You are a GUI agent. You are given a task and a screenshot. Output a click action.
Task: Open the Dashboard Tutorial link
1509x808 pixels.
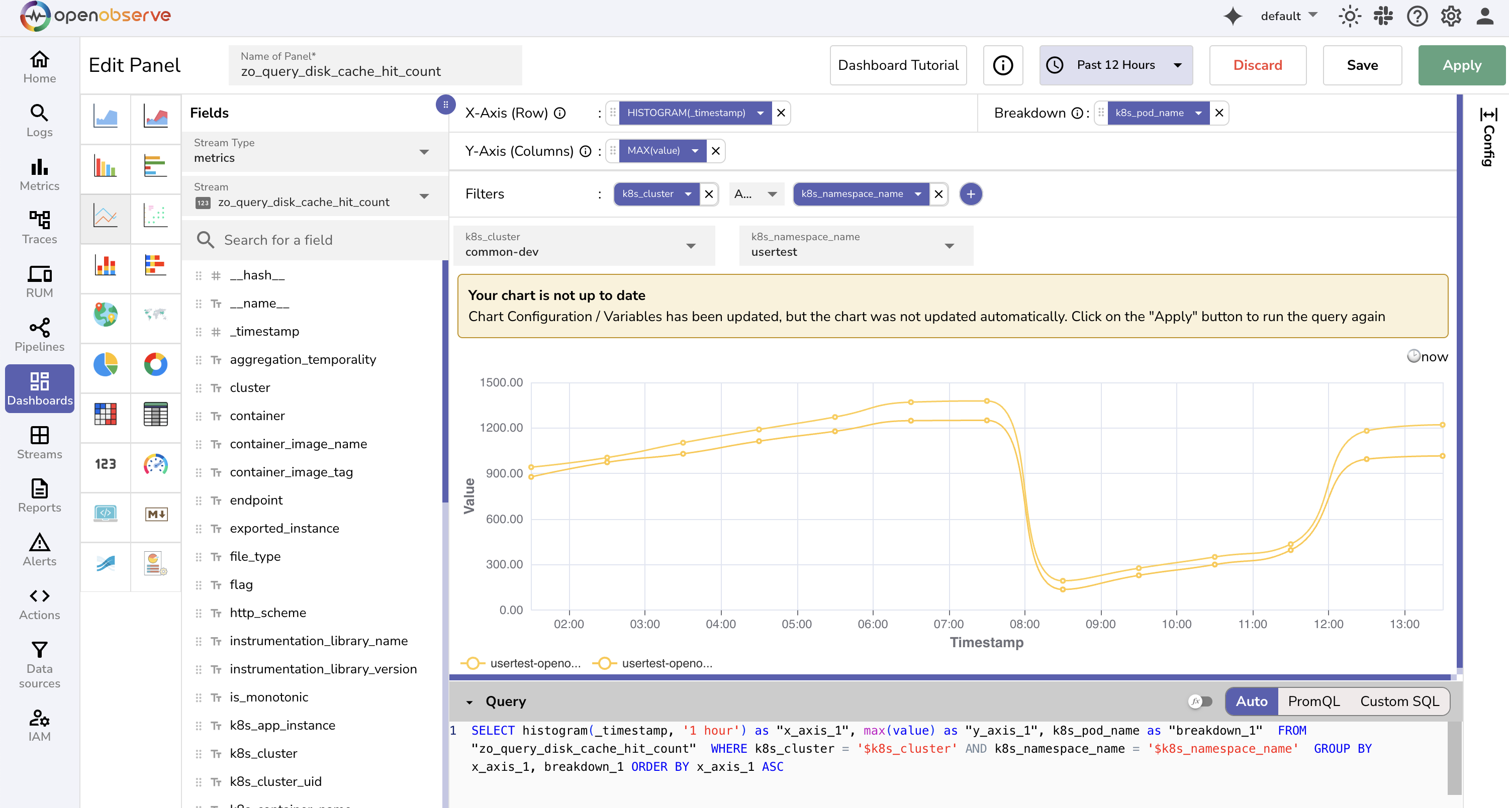(897, 65)
